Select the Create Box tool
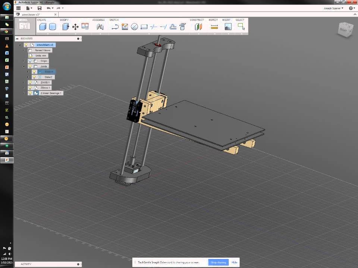 click(43, 27)
